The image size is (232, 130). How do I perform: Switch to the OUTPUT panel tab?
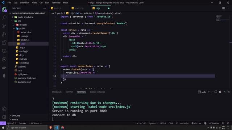pyautogui.click(x=69, y=92)
